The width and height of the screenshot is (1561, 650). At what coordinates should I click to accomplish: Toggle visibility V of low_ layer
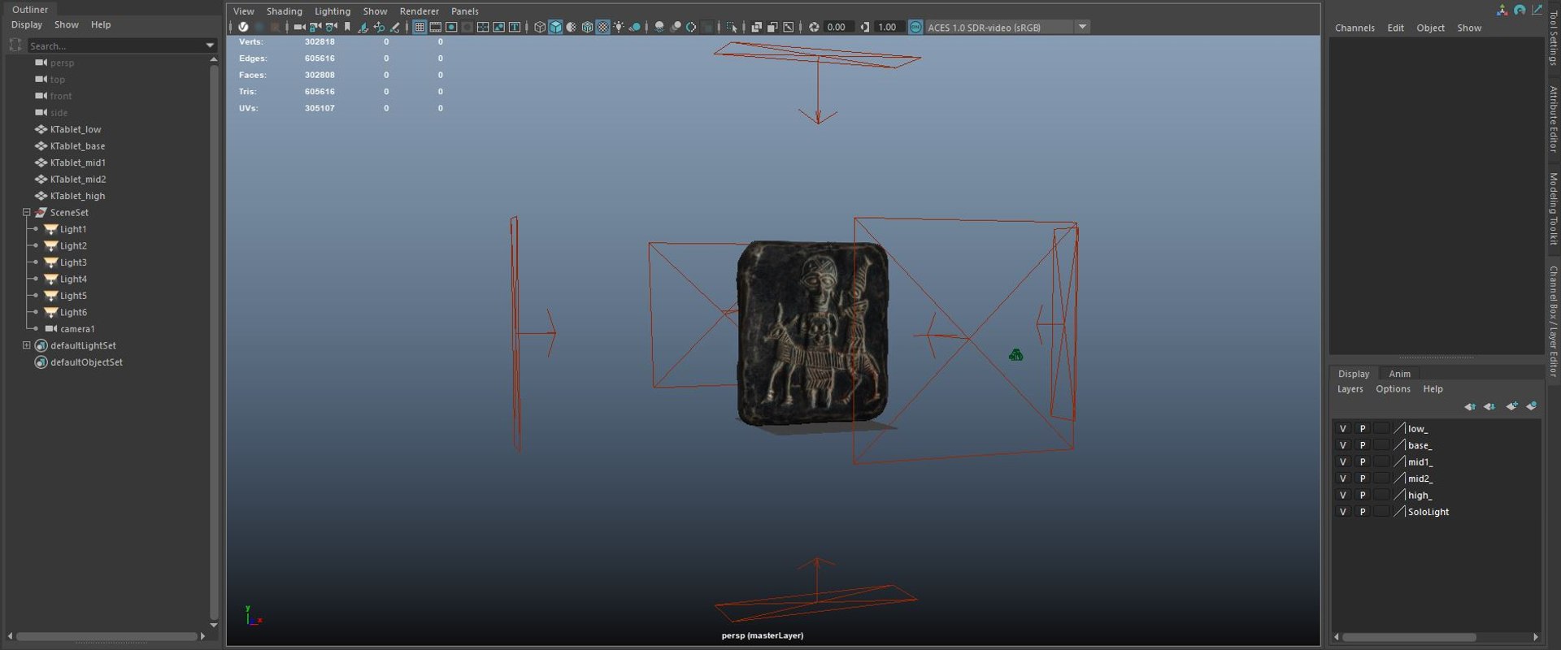pyautogui.click(x=1343, y=428)
